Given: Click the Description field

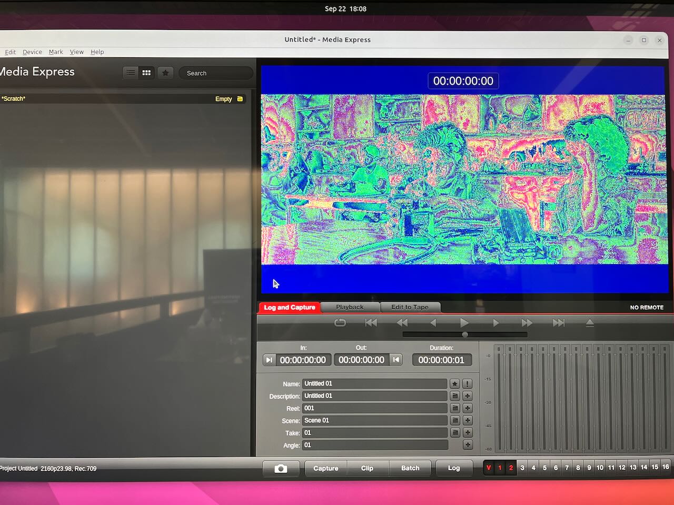Looking at the screenshot, I should (x=374, y=396).
